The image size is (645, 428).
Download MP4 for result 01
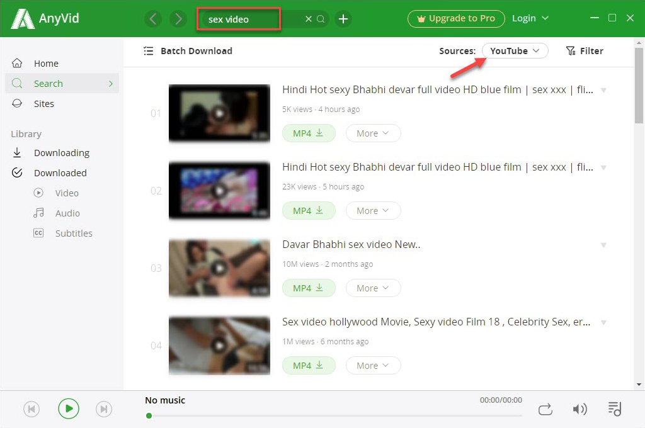309,133
